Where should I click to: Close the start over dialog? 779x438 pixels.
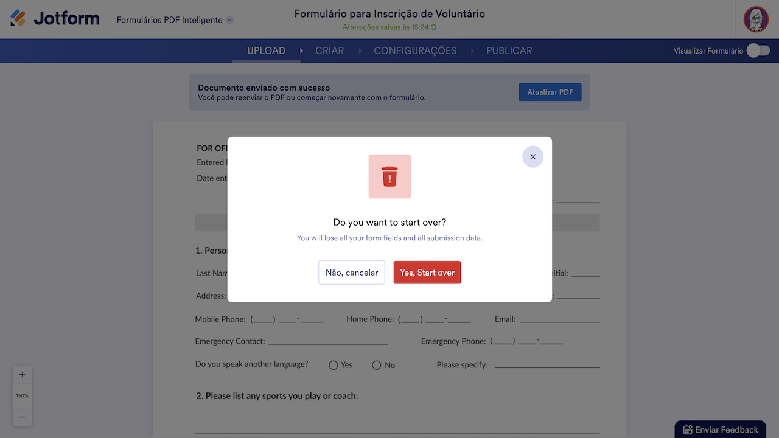pyautogui.click(x=533, y=157)
